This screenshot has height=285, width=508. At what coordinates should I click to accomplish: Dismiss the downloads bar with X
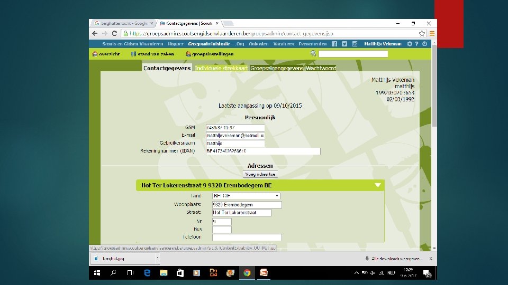coord(431,259)
